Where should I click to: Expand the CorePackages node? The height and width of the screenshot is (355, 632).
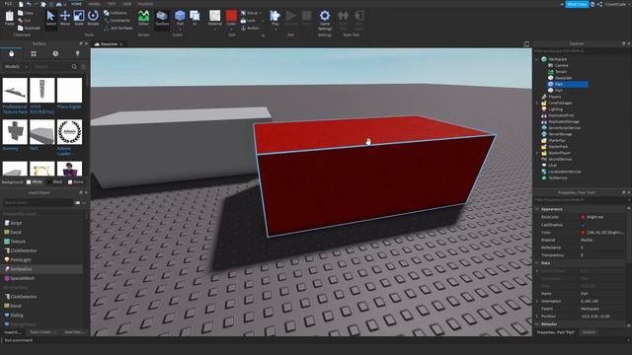click(x=537, y=103)
